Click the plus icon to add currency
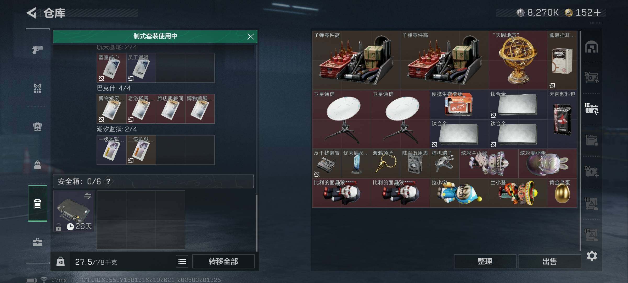Screen dimensions: 628x283 tap(597, 13)
